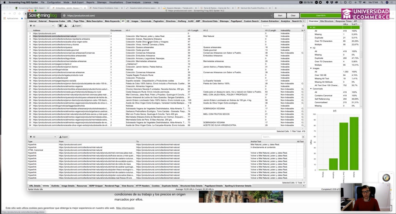
Task: Open the Inlinks bottom tab
Action: point(46,186)
